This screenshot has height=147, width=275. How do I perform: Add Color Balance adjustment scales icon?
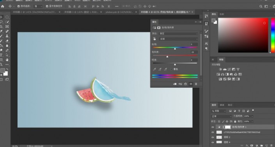223,74
